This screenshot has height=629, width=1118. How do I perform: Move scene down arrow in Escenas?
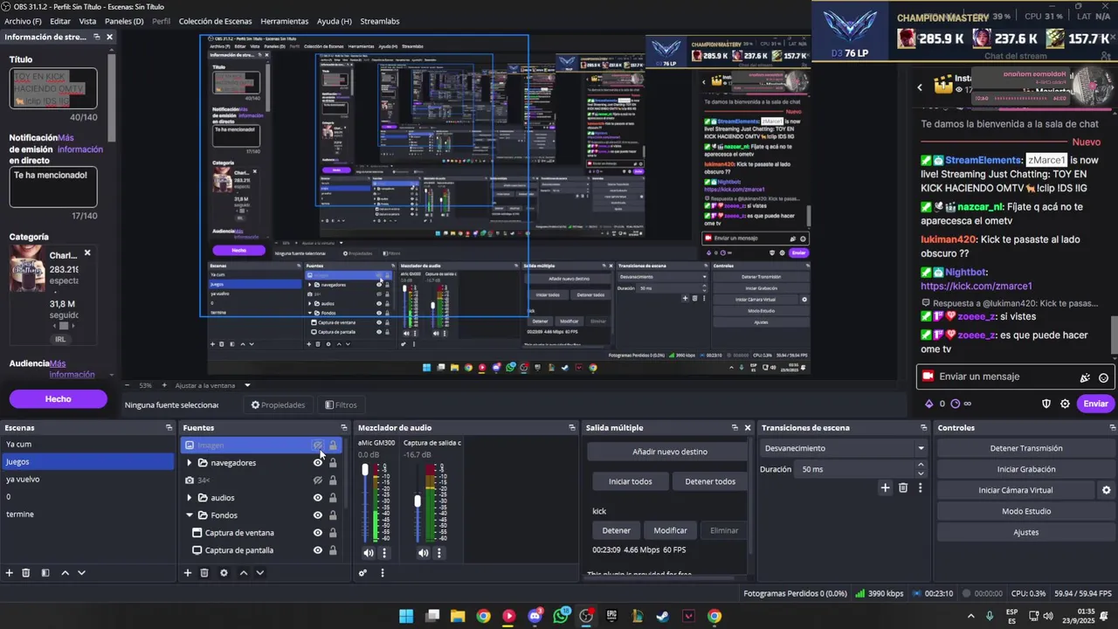click(x=81, y=573)
